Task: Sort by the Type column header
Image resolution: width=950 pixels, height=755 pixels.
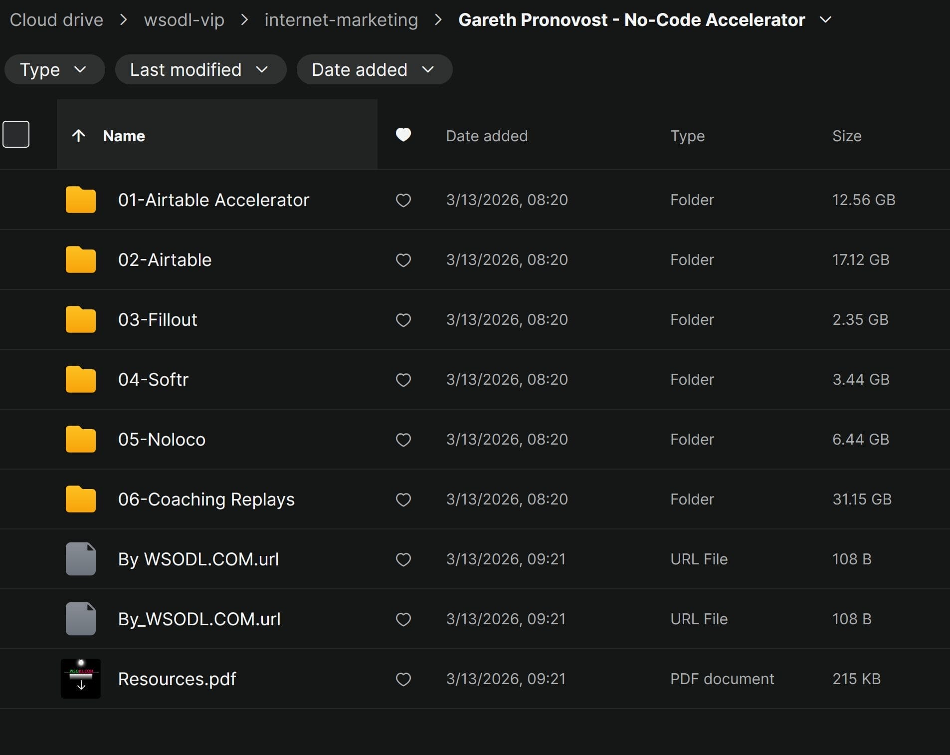Action: pos(687,136)
